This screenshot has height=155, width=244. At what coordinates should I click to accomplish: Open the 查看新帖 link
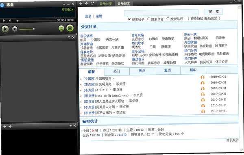pyautogui.click(x=197, y=19)
